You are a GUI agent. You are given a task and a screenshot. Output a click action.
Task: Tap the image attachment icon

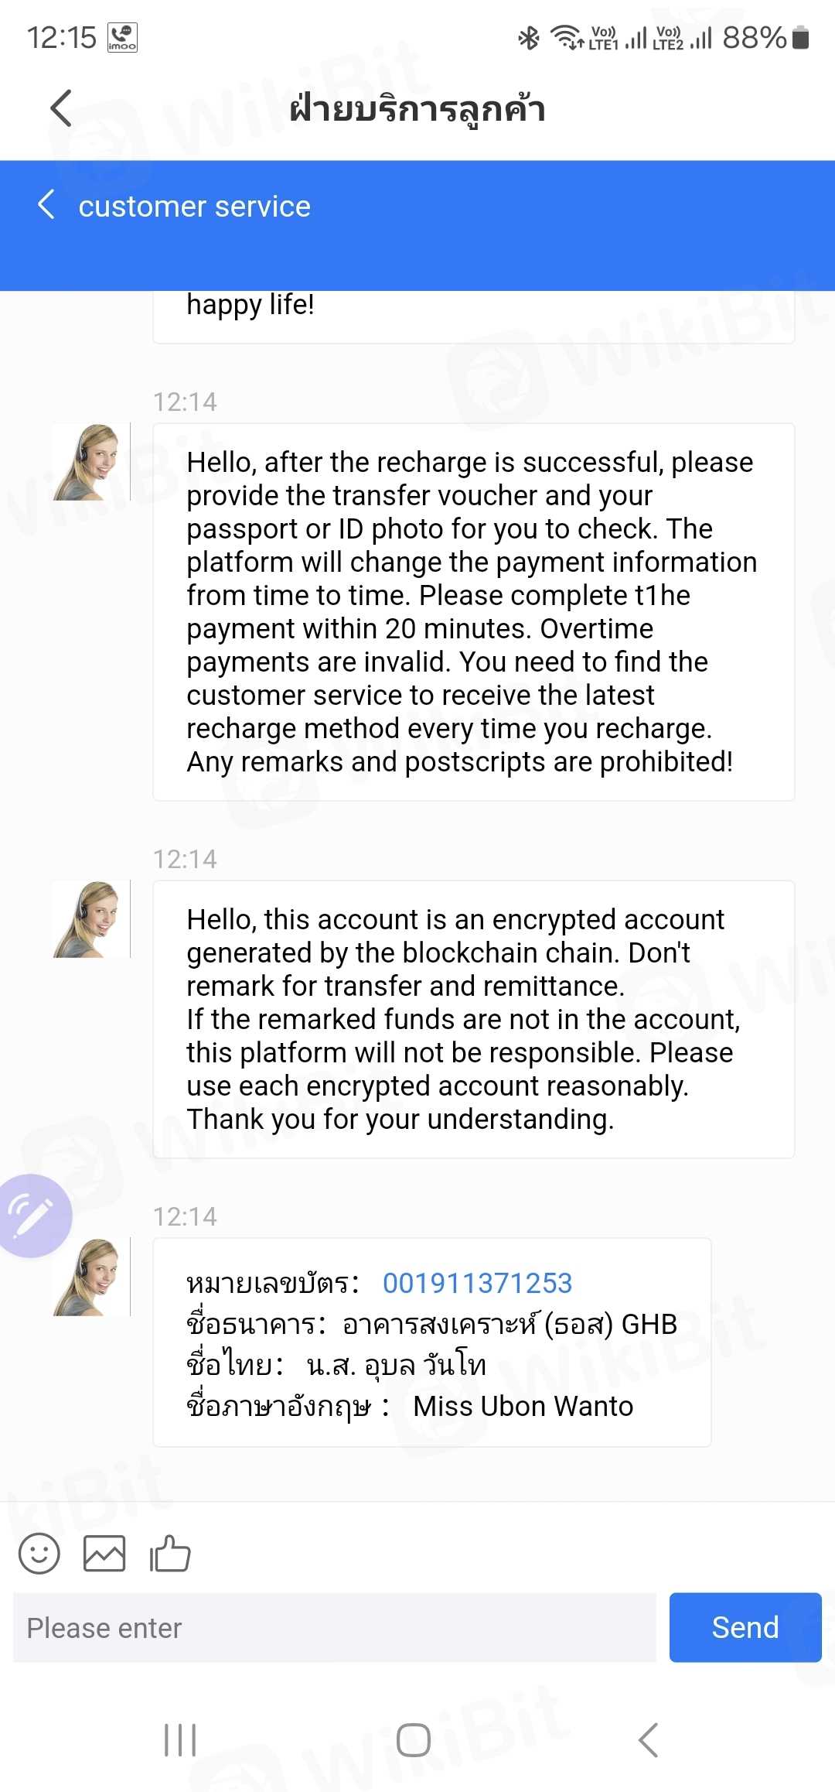[104, 1553]
